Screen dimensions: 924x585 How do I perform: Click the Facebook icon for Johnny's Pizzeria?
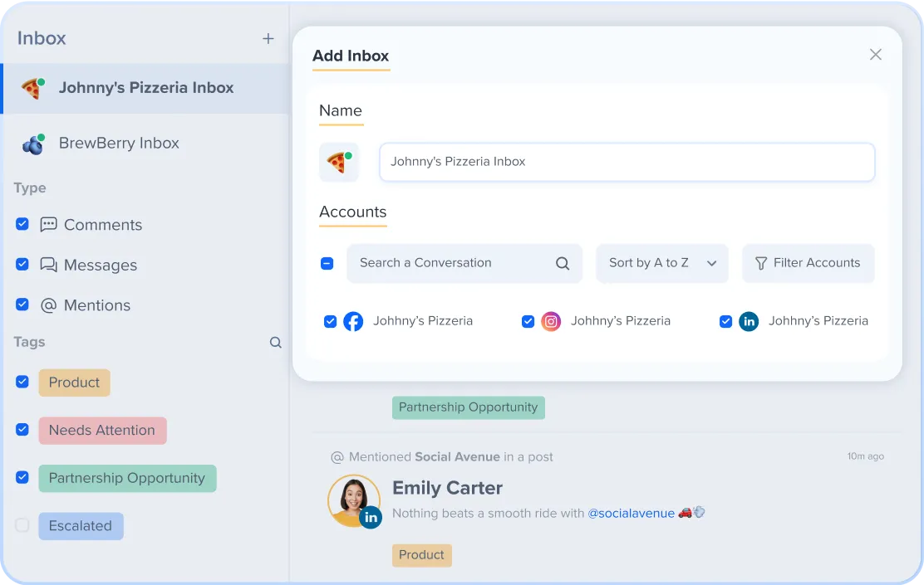[x=353, y=321]
